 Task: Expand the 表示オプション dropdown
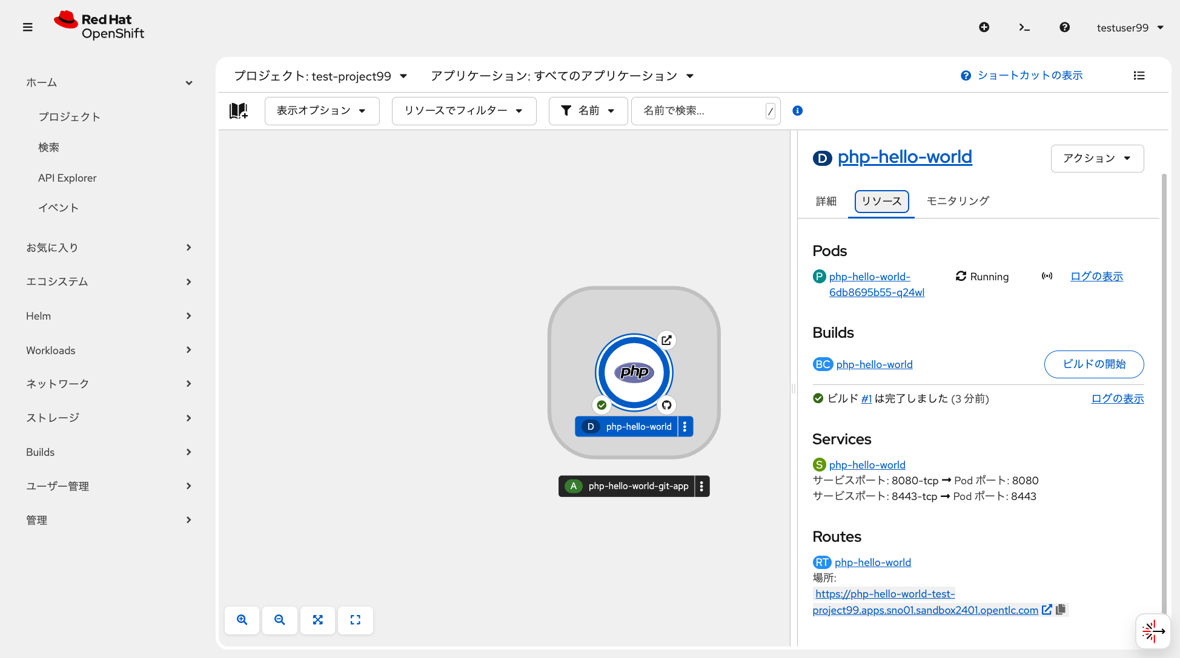(x=322, y=111)
